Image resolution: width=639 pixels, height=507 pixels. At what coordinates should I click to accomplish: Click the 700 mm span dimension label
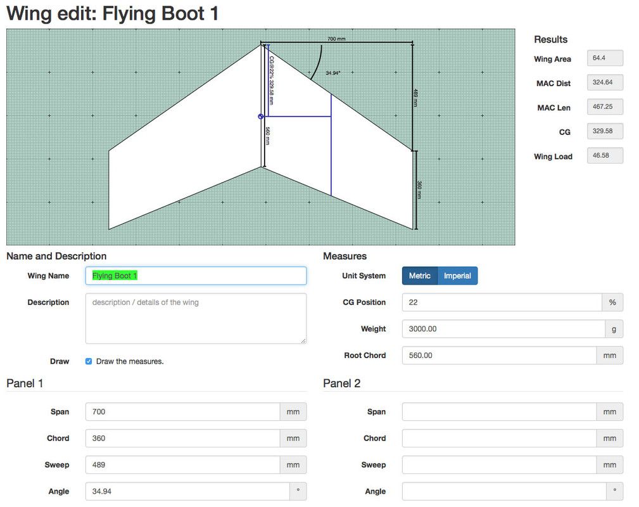336,39
